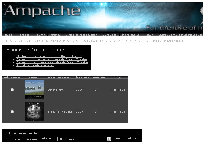
Task: Check the Train Of Thought album checkbox
Action: click(12, 112)
